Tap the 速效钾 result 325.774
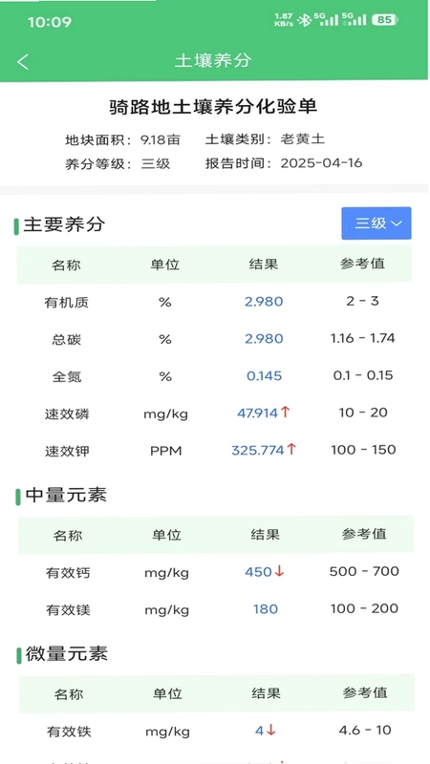 click(x=258, y=450)
